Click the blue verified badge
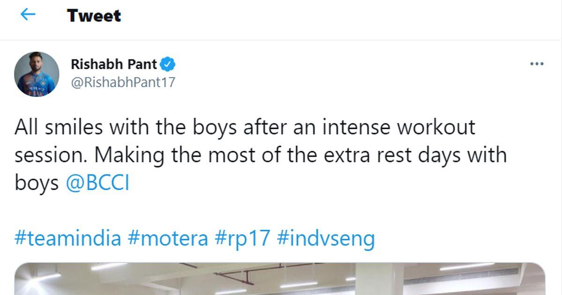 pyautogui.click(x=169, y=64)
